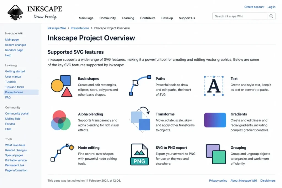Open the sidebar Help link
The width and height of the screenshot is (282, 188).
pos(8,55)
